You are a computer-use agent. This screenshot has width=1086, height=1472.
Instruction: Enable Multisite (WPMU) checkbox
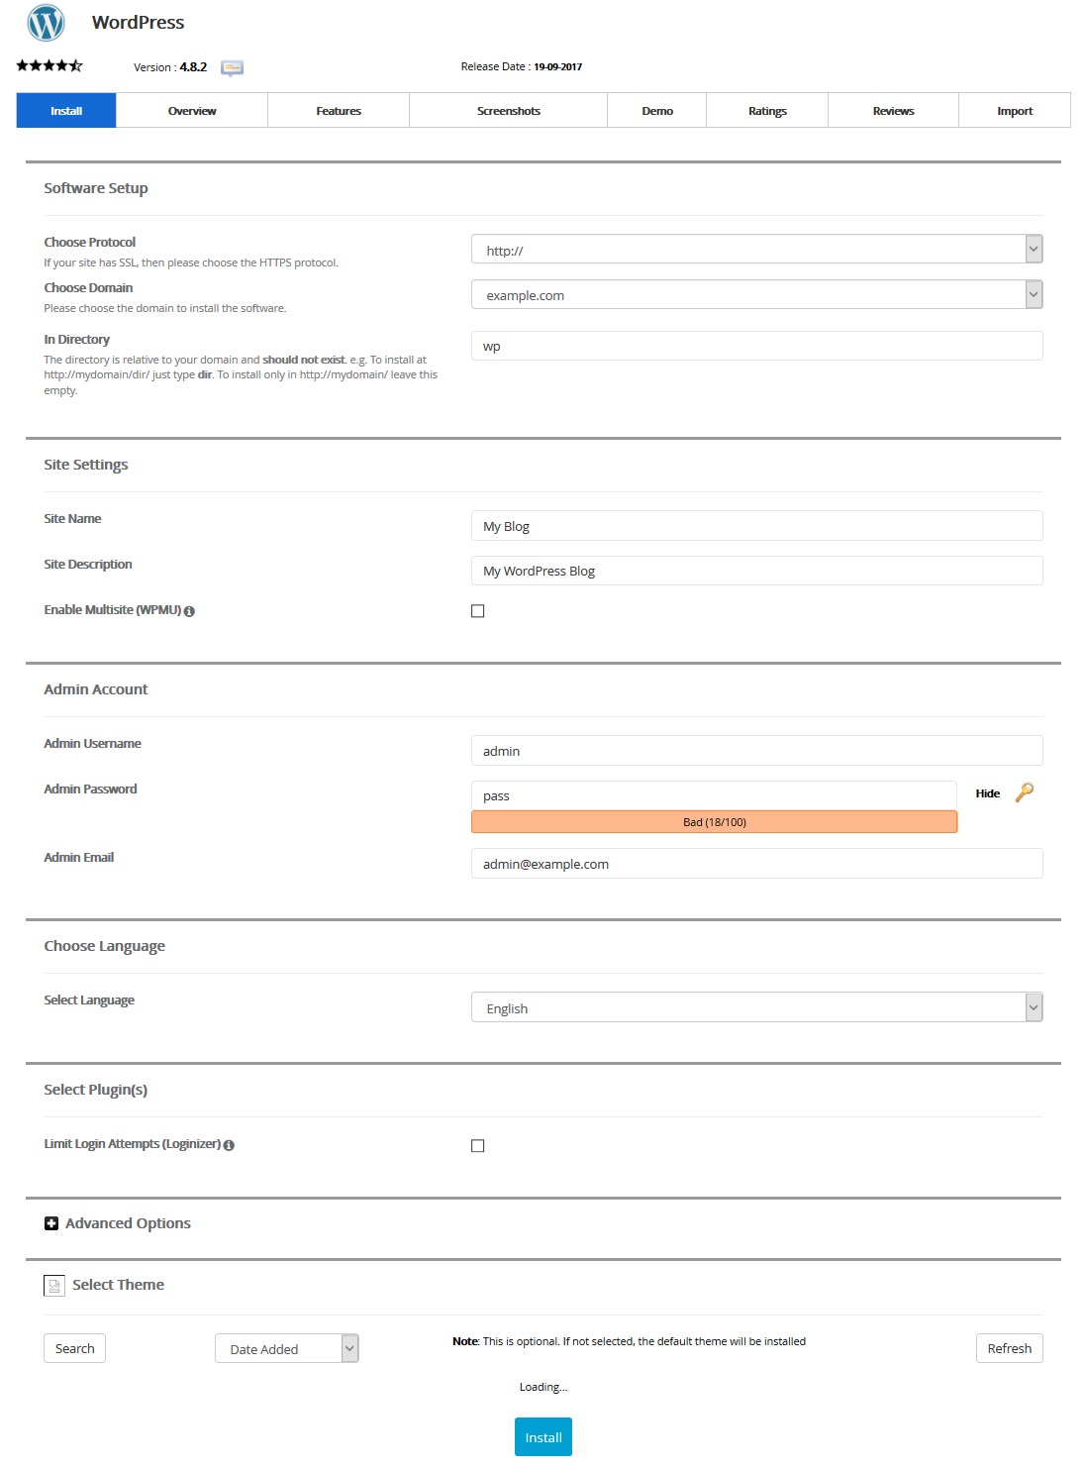[478, 611]
